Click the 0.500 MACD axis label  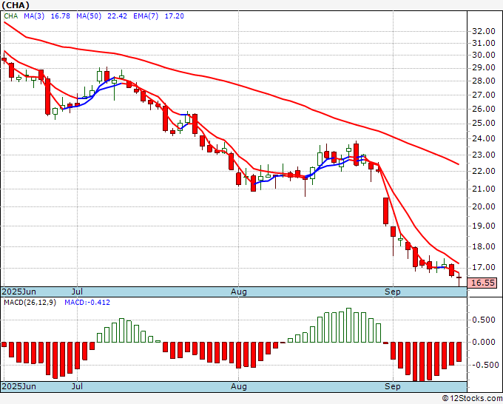tap(484, 320)
